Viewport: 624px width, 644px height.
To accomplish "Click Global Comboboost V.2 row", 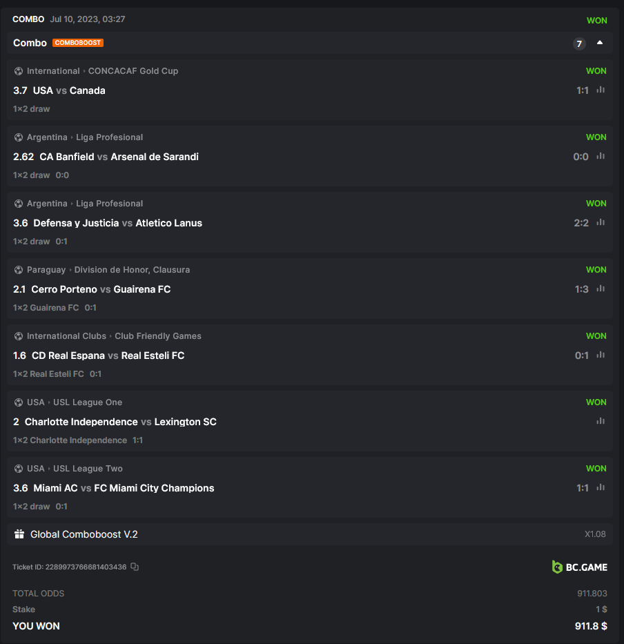I will (84, 534).
